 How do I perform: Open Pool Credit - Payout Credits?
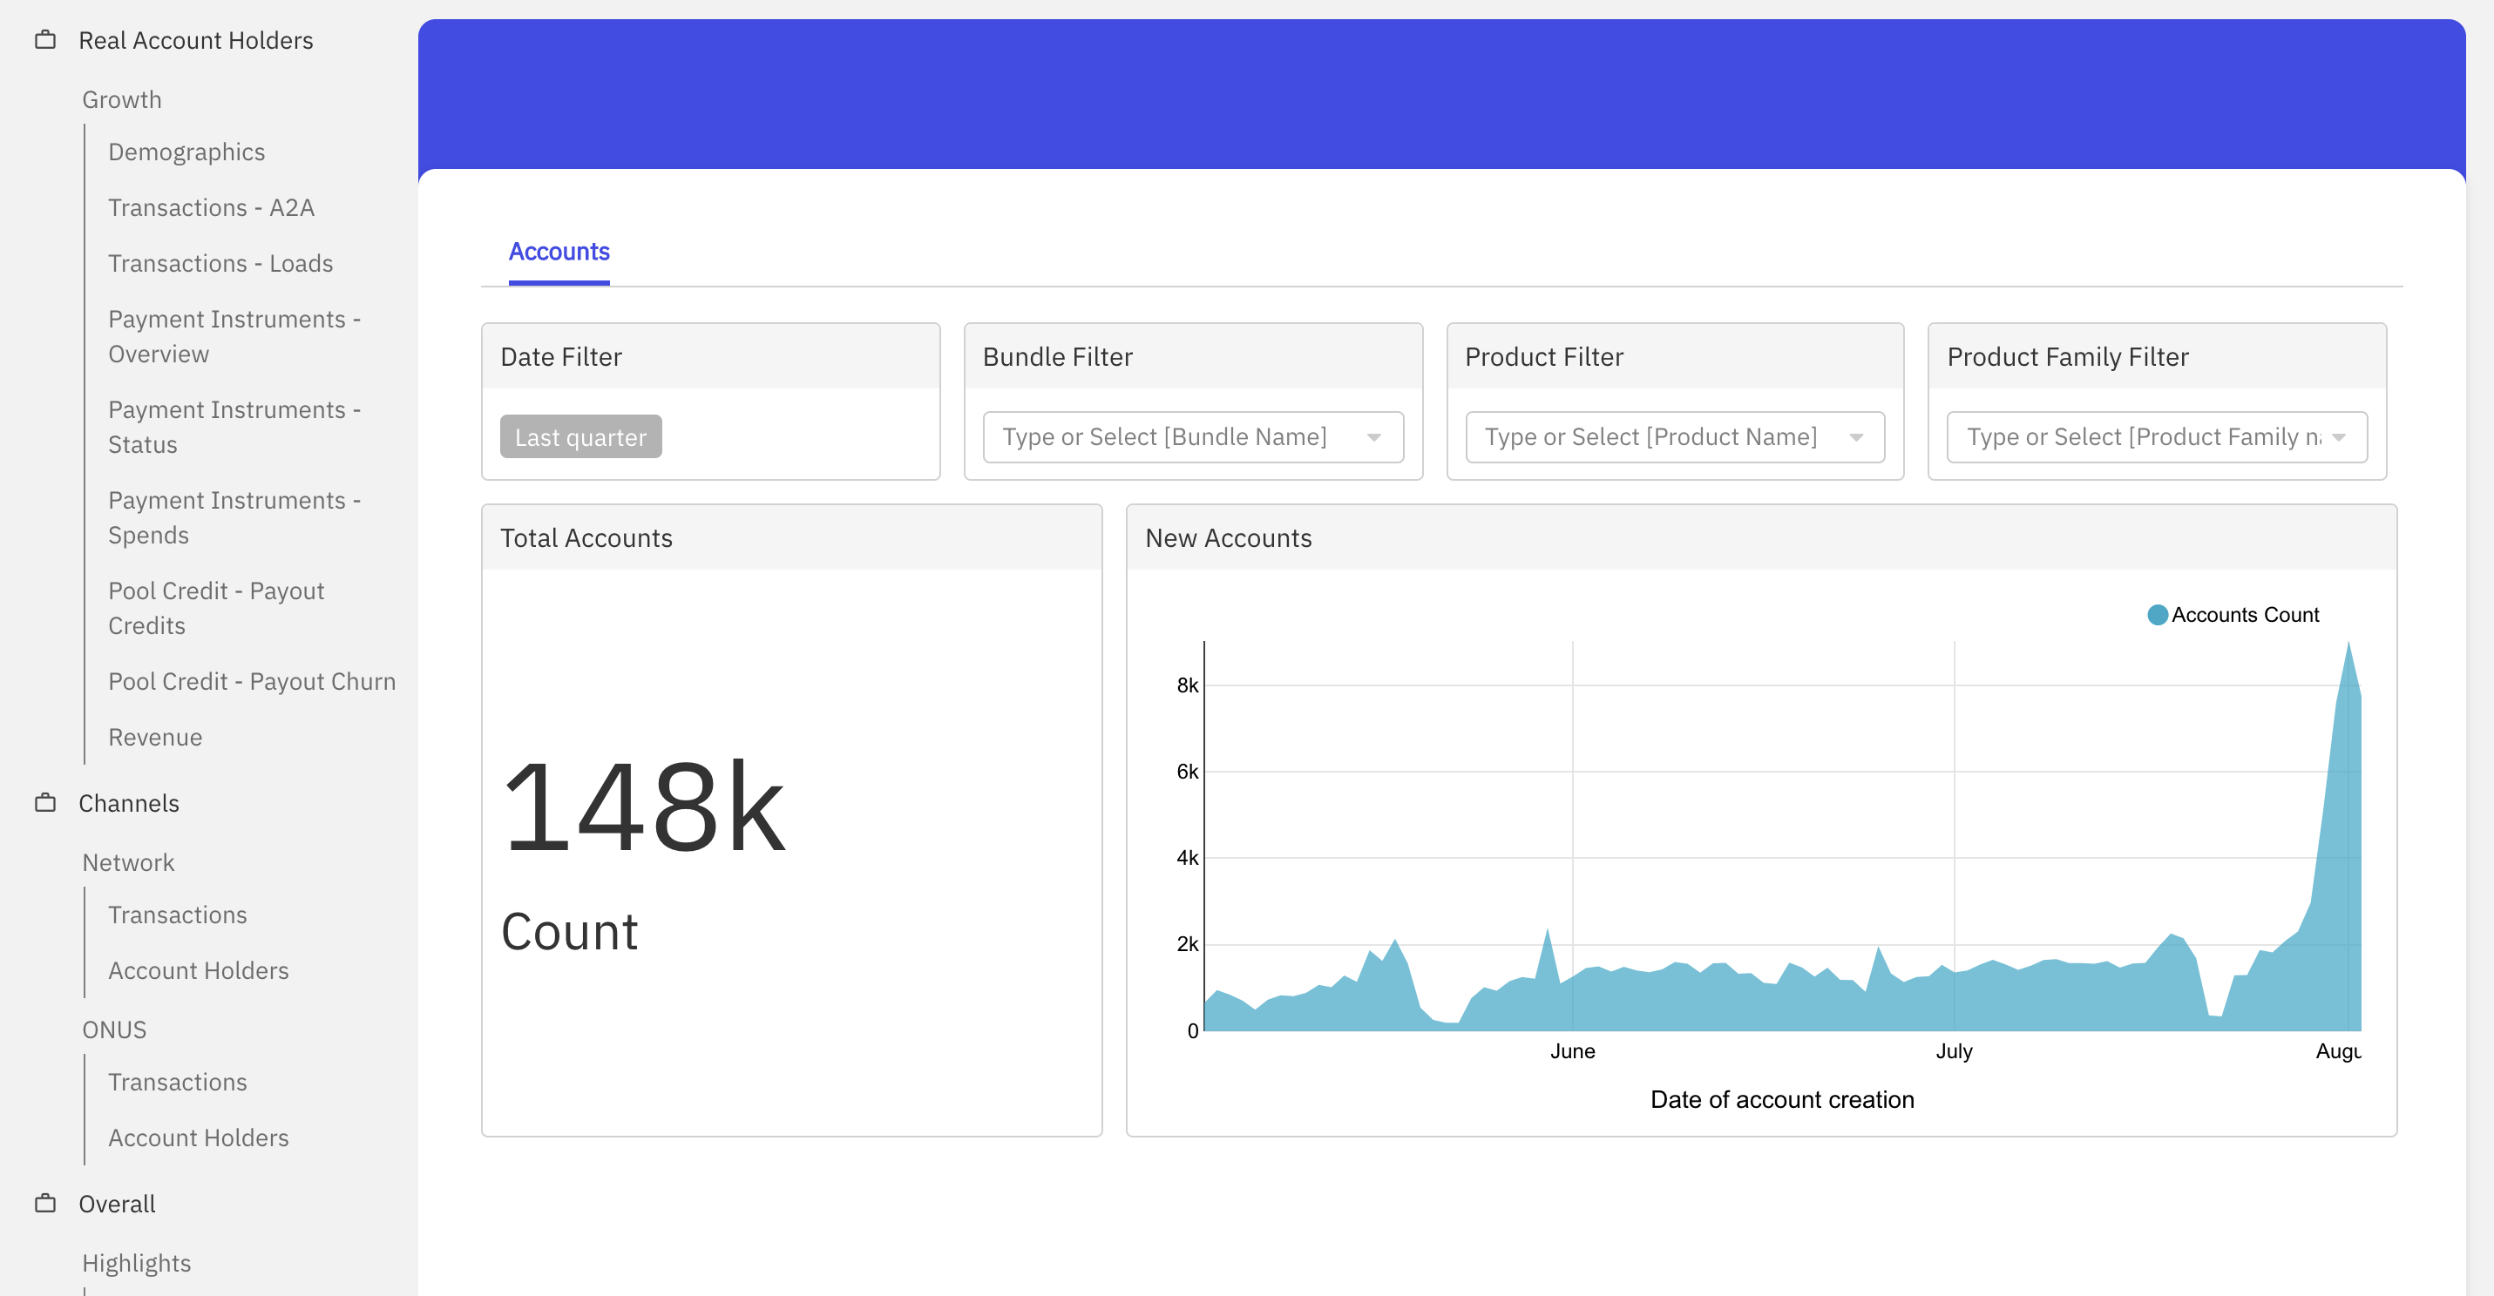coord(216,608)
